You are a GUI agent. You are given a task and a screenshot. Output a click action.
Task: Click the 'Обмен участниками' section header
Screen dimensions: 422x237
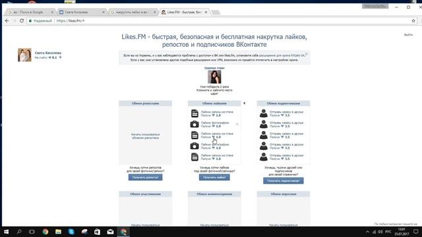point(145,194)
